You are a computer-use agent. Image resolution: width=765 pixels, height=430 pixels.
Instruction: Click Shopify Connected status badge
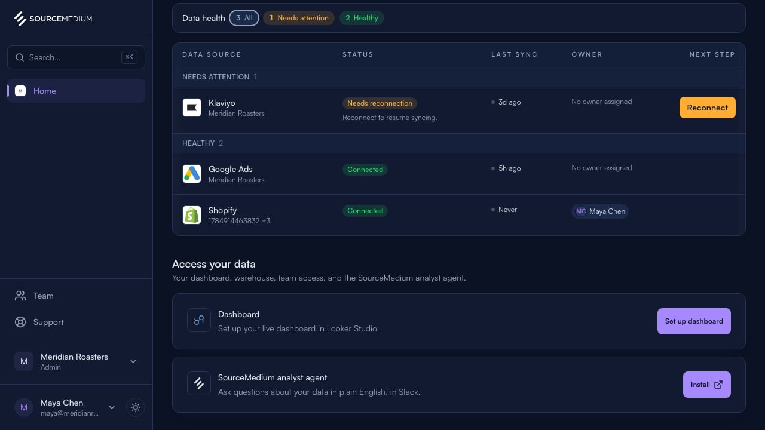click(365, 211)
